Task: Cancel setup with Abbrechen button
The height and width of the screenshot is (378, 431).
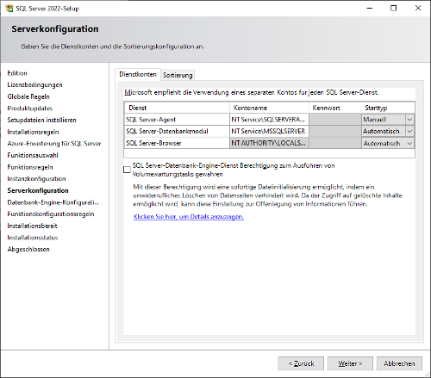Action: [x=399, y=363]
